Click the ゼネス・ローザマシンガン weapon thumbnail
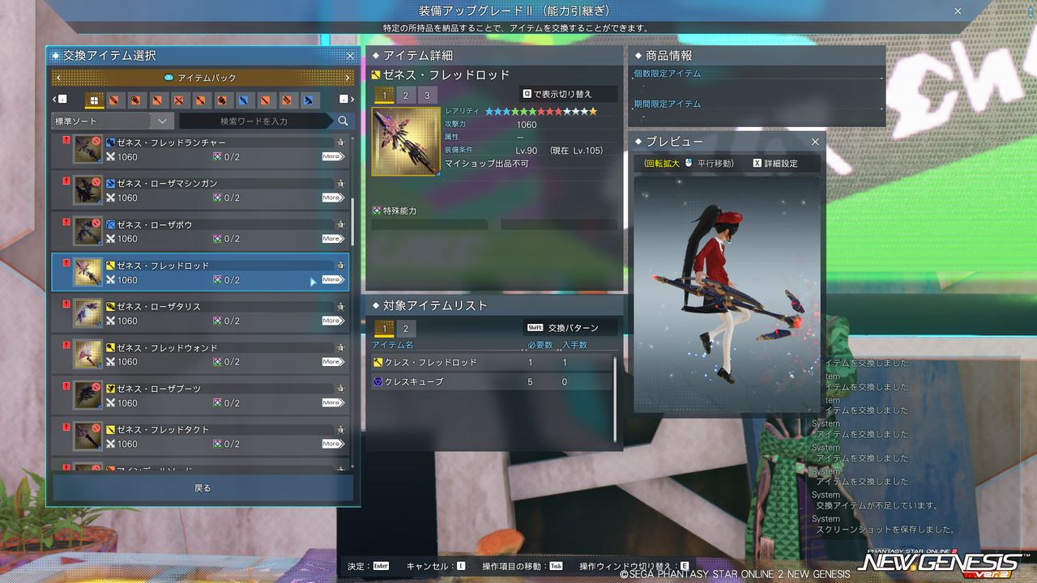The image size is (1037, 583). [x=87, y=190]
